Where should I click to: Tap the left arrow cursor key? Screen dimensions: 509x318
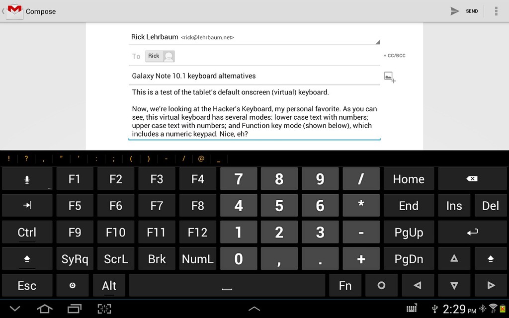point(418,285)
